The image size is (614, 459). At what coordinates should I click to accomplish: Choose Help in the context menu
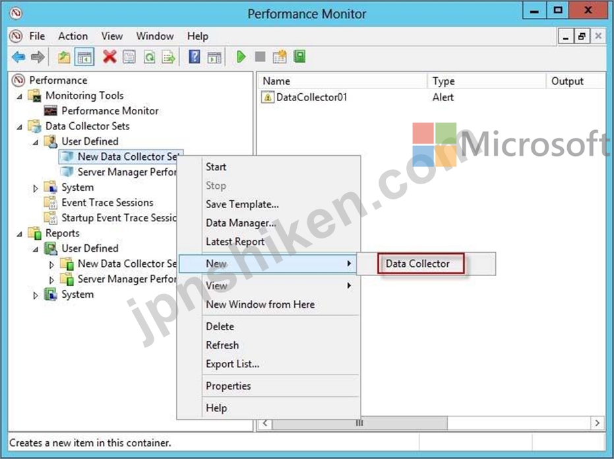[269, 407]
